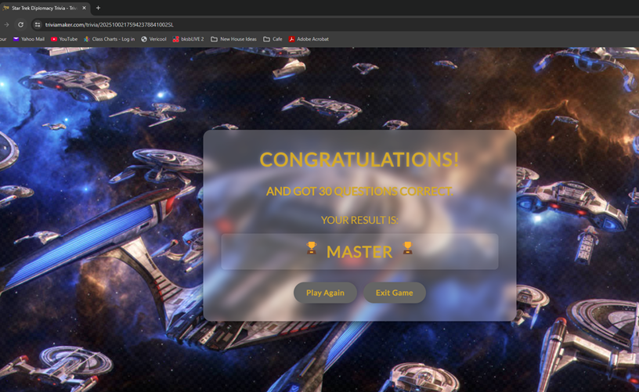Click the Play Again button
639x392 pixels.
coord(325,293)
